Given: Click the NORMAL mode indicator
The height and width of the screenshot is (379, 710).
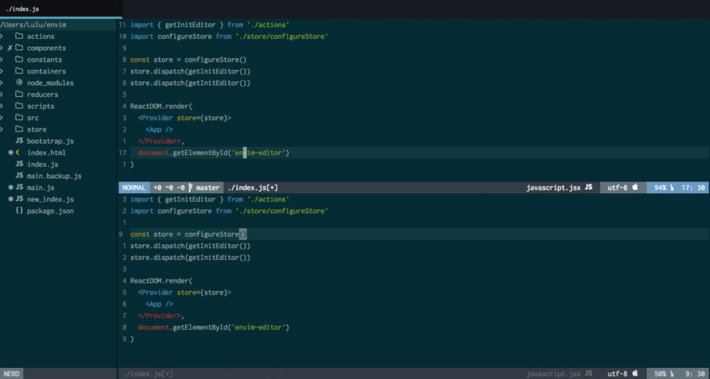Looking at the screenshot, I should click(134, 188).
